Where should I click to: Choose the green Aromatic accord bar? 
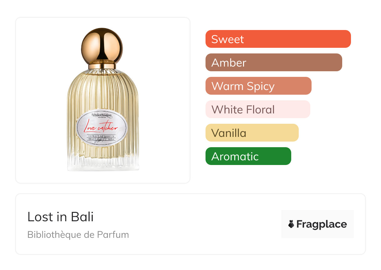pyautogui.click(x=248, y=156)
